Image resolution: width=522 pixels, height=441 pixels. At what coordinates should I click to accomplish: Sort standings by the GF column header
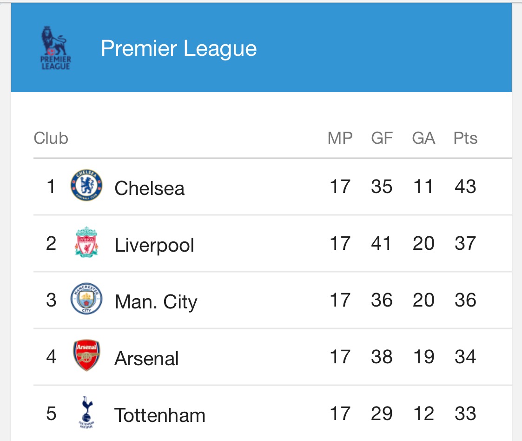tap(382, 138)
